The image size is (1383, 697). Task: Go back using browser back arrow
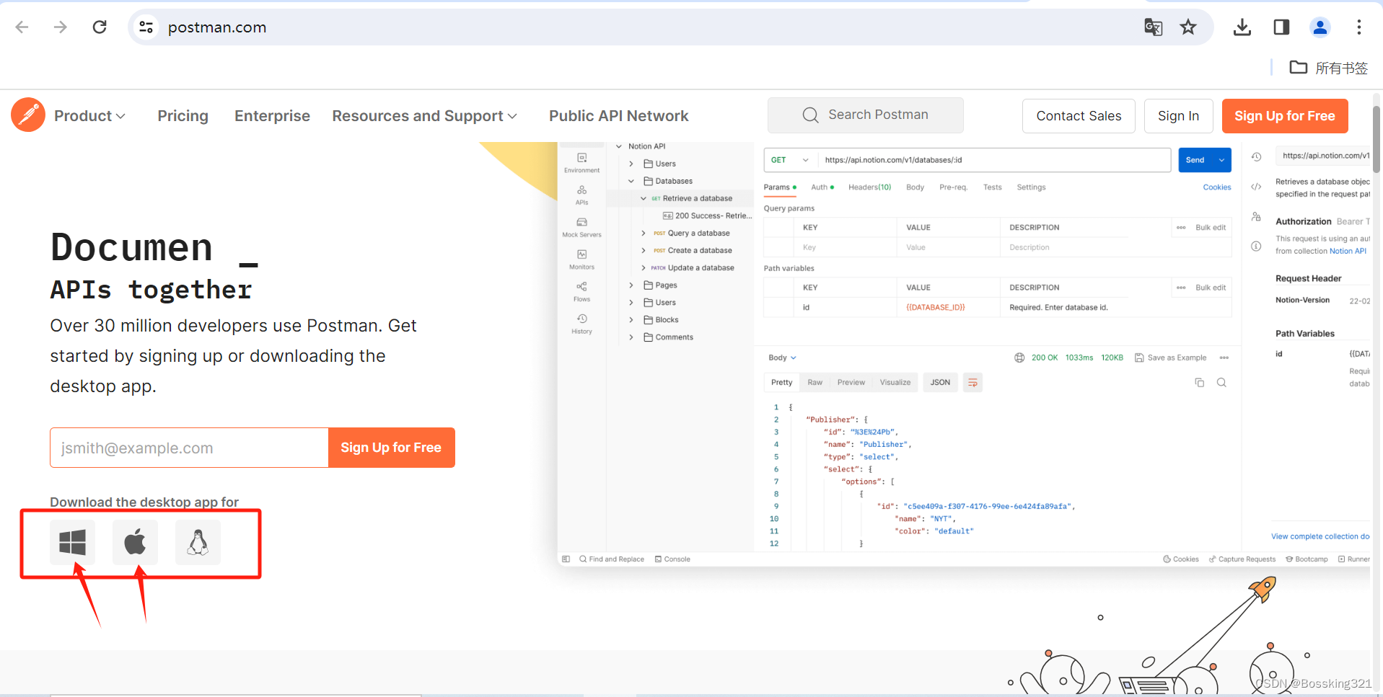(x=22, y=27)
